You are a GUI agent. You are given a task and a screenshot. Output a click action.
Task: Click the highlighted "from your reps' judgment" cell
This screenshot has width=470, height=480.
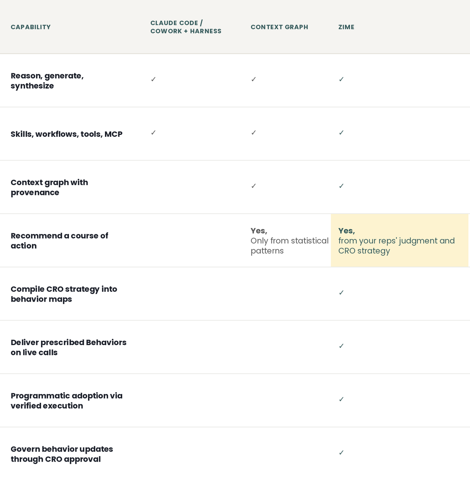pyautogui.click(x=399, y=240)
